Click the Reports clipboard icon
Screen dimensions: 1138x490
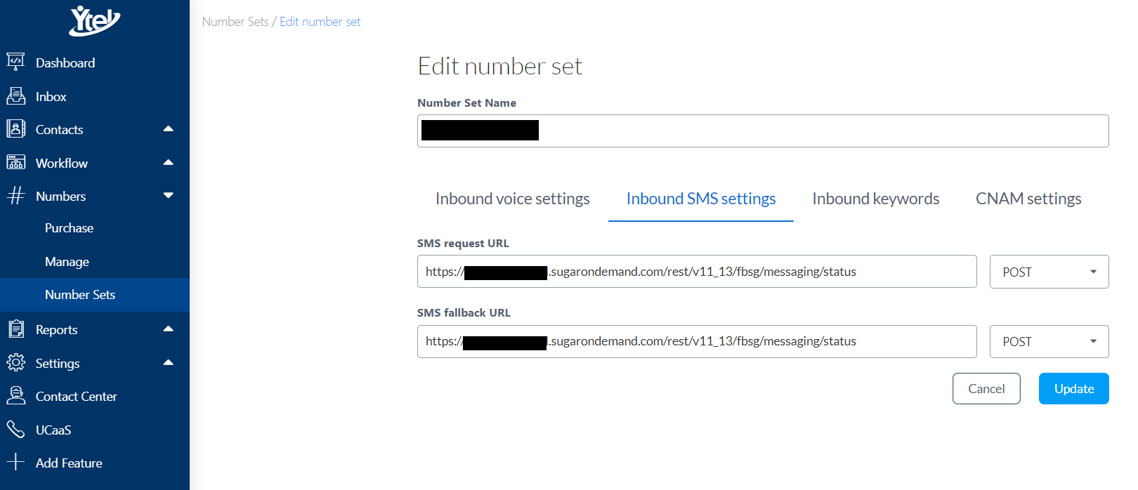coord(15,329)
